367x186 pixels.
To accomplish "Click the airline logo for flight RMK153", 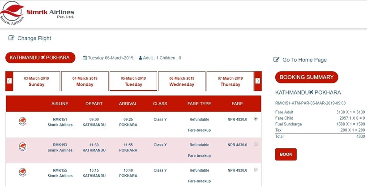I will [x=23, y=147].
